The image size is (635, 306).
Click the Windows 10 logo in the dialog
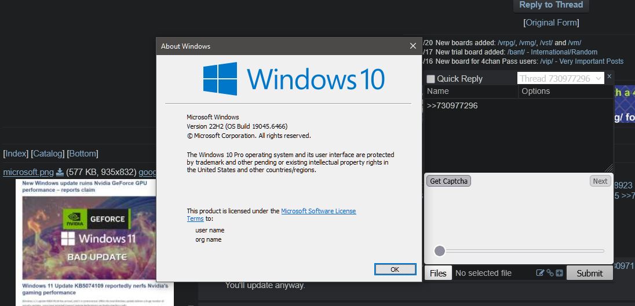[294, 78]
